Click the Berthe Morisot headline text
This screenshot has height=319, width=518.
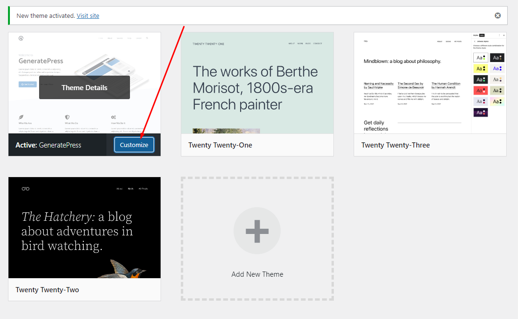pos(255,88)
